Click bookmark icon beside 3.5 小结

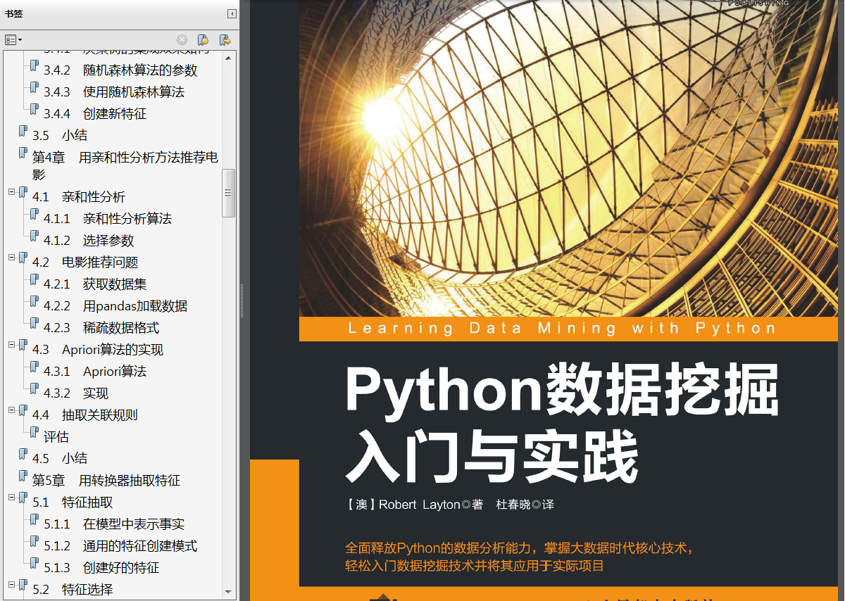click(x=23, y=132)
